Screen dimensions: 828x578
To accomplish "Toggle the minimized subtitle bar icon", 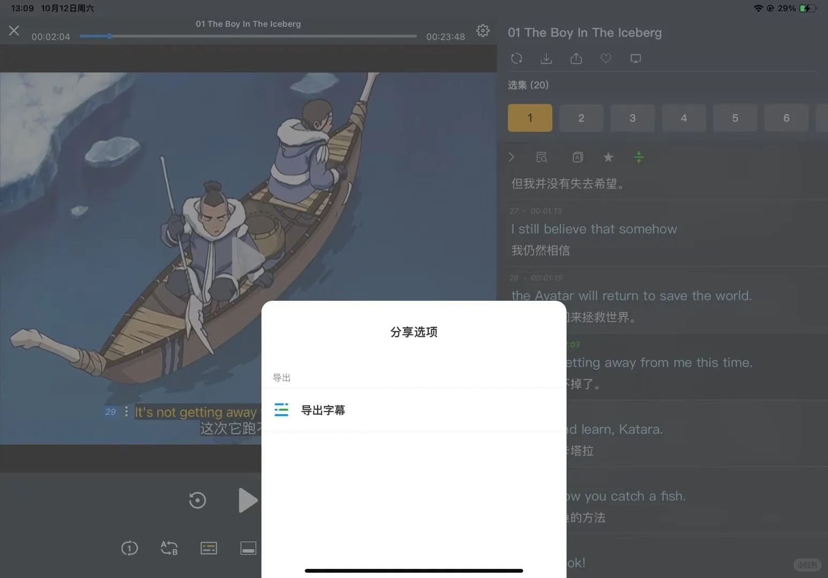I will [x=248, y=547].
